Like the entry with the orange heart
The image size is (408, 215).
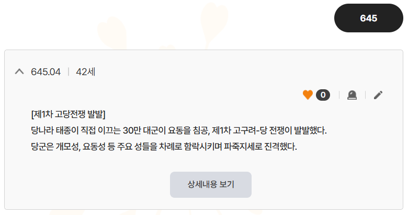tap(308, 95)
